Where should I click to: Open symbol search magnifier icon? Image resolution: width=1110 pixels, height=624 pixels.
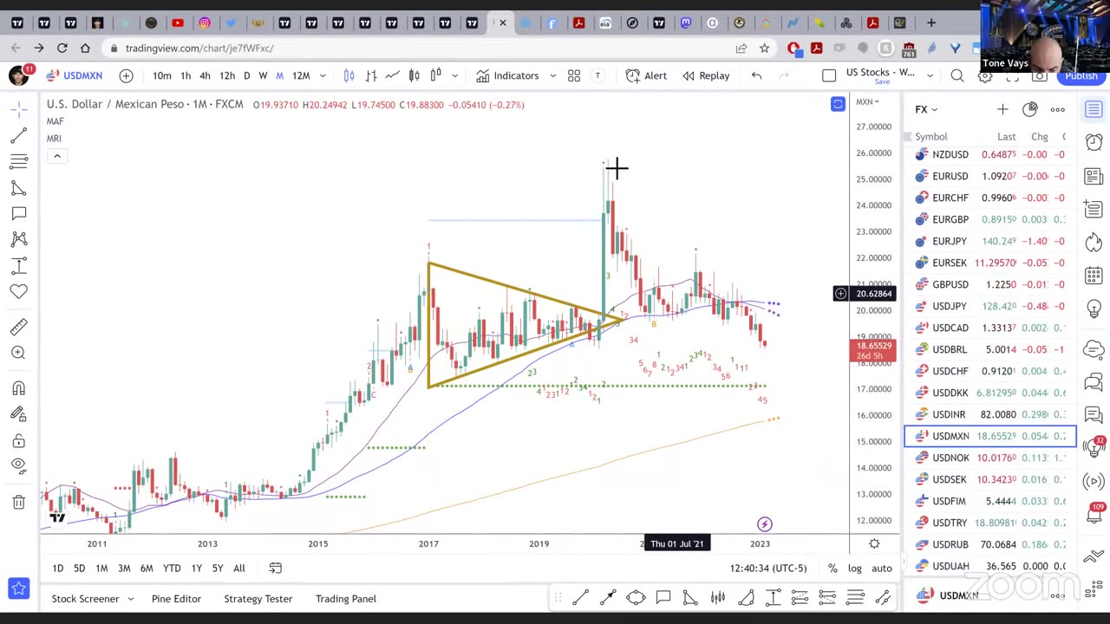tap(957, 76)
